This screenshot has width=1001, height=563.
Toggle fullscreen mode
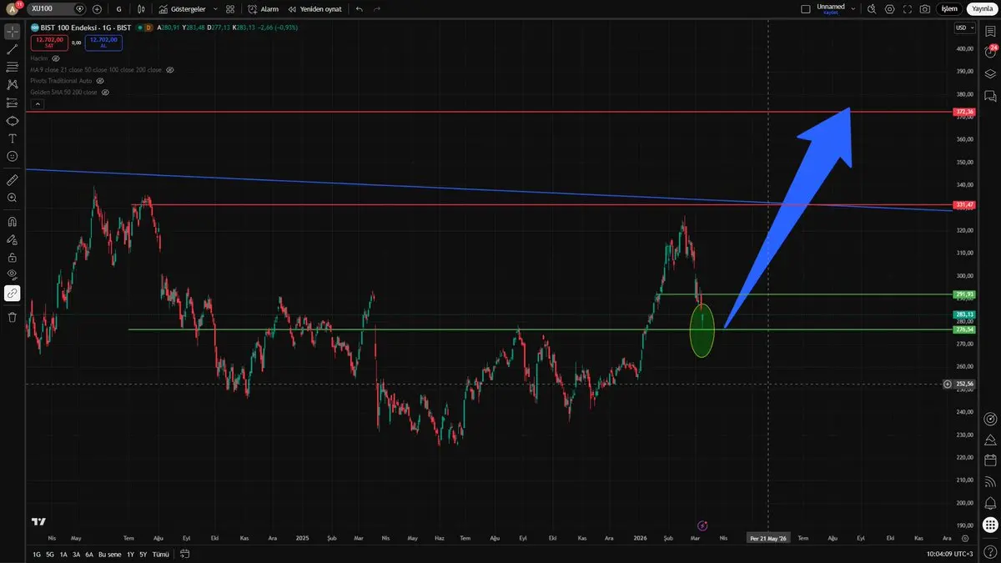908,8
